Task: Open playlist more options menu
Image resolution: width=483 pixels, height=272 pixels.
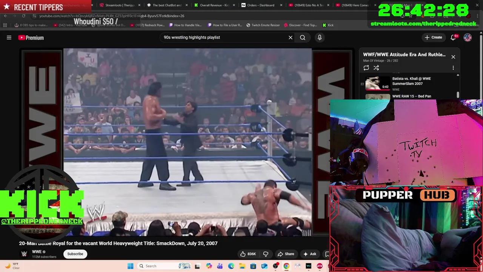Action: point(453,68)
